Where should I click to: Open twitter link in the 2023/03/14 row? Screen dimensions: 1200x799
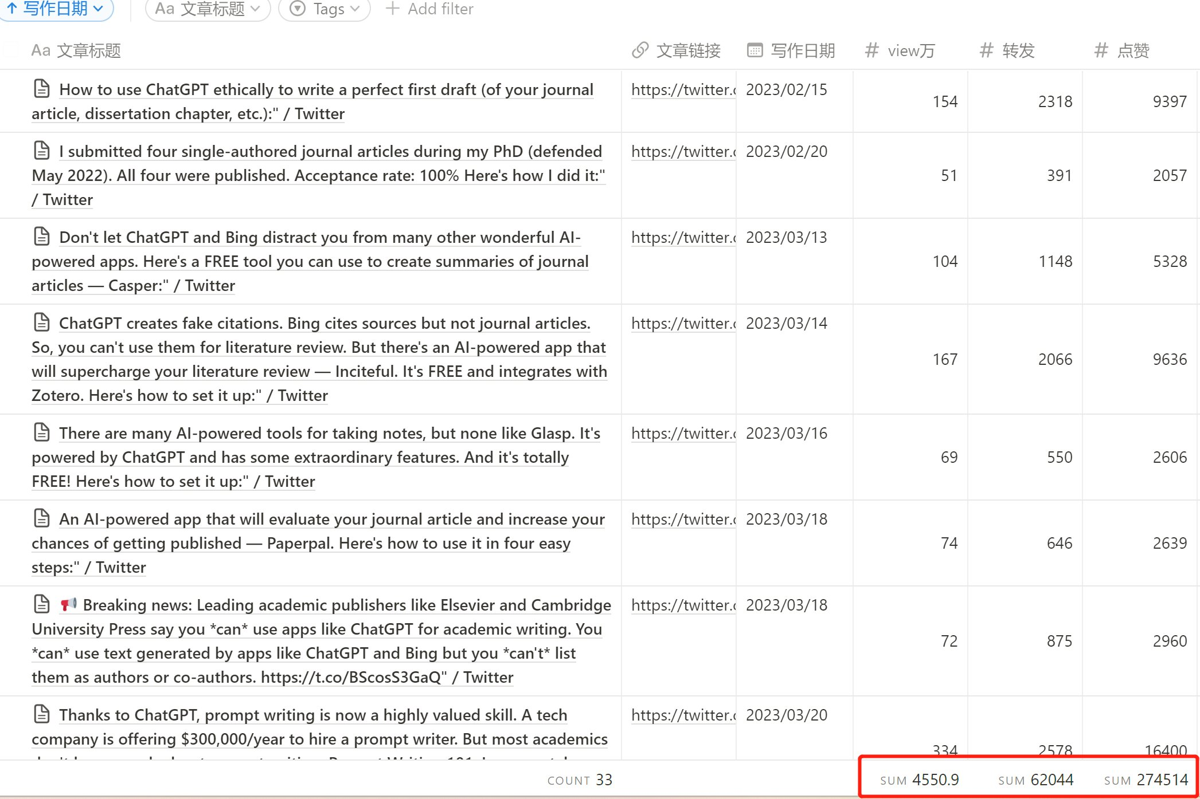click(683, 323)
